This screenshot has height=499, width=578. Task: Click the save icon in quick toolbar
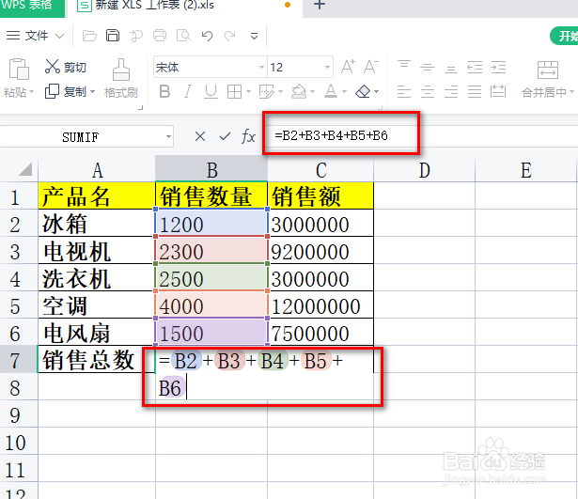[113, 36]
